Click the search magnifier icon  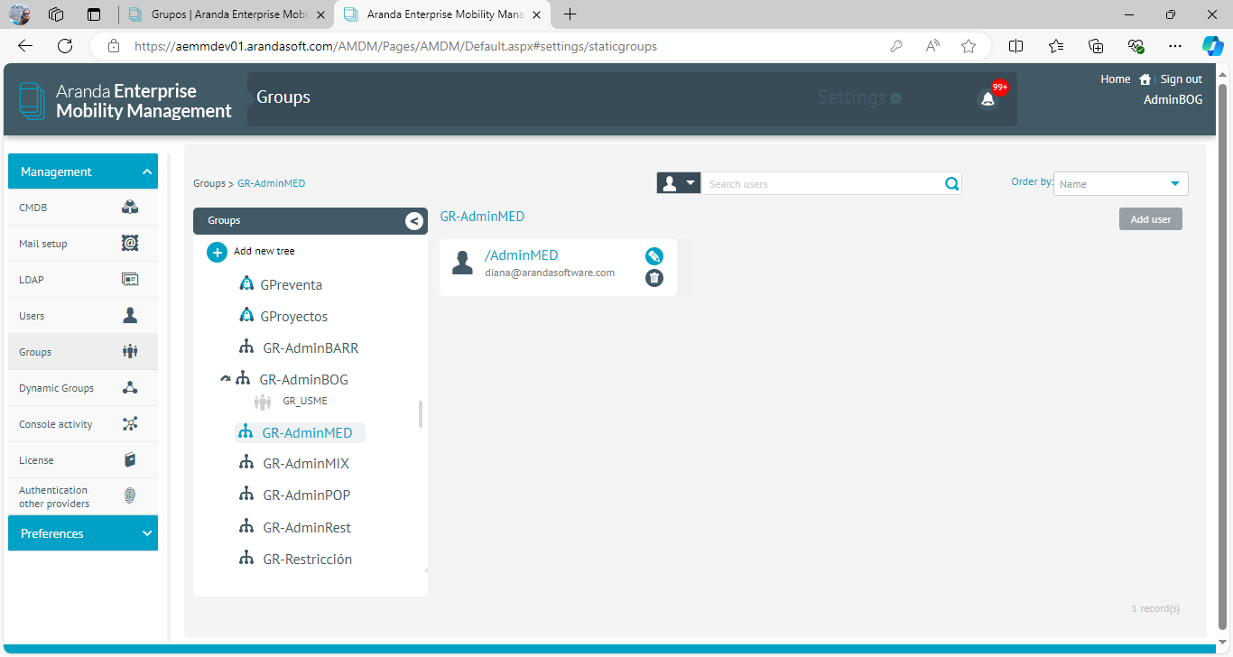951,184
